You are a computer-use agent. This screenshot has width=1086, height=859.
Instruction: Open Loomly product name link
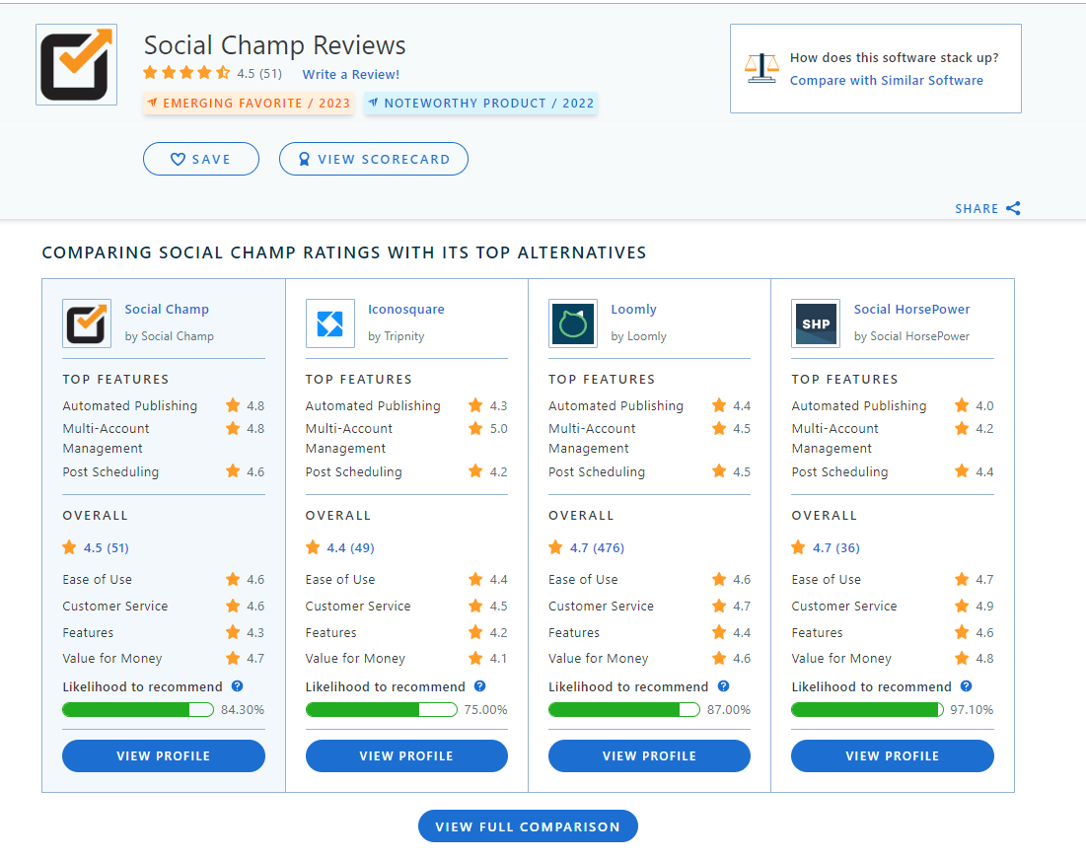(x=633, y=310)
